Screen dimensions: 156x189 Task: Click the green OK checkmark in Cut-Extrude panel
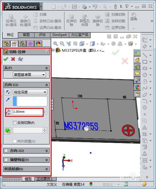click(6, 59)
